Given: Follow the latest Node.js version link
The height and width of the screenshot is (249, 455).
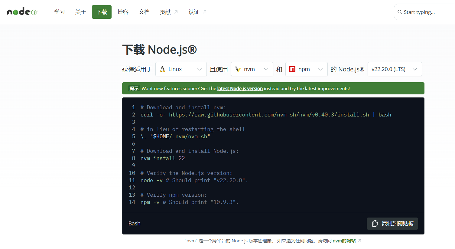Looking at the screenshot, I should pyautogui.click(x=240, y=89).
